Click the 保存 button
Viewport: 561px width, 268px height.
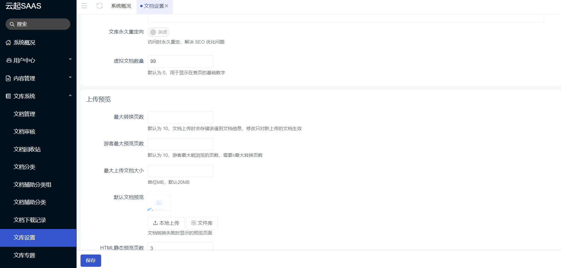(x=91, y=261)
